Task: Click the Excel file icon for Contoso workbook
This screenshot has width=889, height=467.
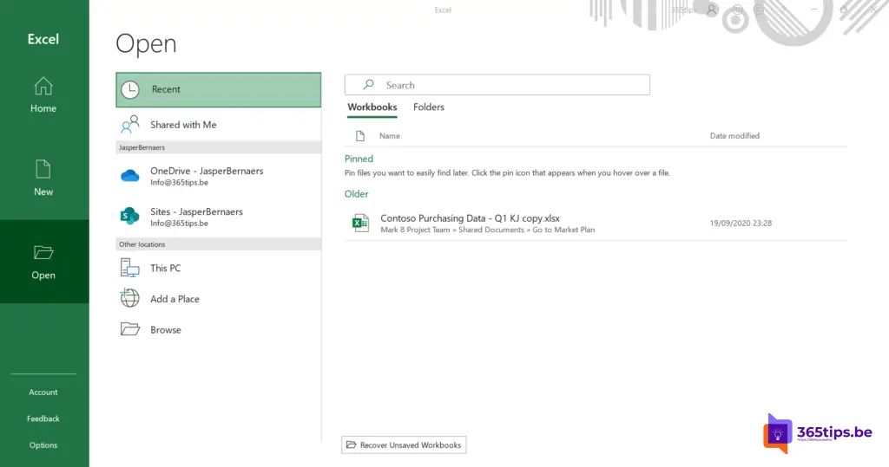Action: [360, 223]
